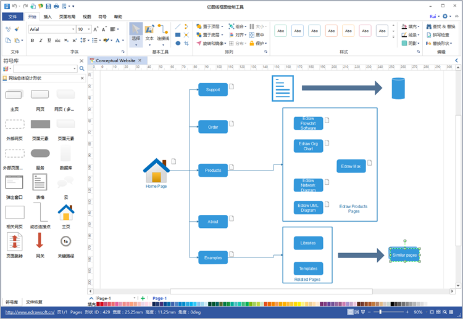This screenshot has width=463, height=319.
Task: Undo the last action
Action: coord(14,6)
